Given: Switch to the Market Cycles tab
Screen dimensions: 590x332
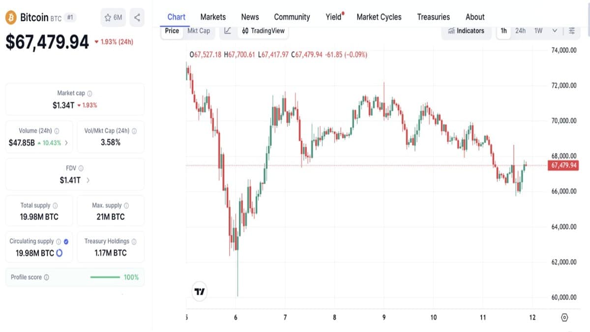Looking at the screenshot, I should [379, 17].
